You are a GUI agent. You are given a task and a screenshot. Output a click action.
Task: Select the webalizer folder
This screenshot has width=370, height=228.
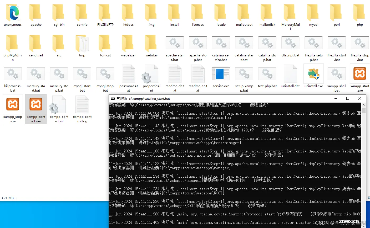(128, 46)
